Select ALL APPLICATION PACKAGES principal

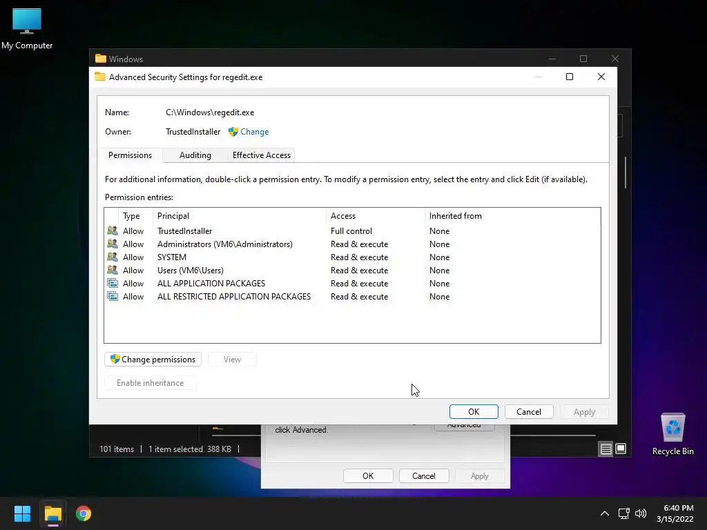click(211, 283)
